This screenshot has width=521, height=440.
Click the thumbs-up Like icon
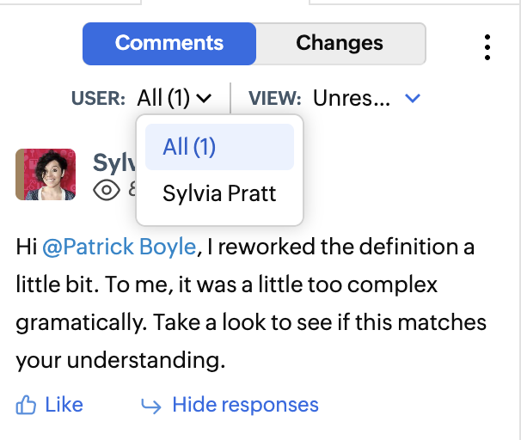tap(27, 405)
